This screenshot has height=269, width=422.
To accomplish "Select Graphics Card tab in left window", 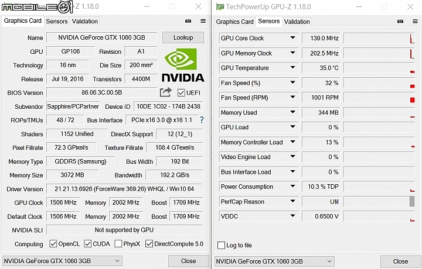I will tap(23, 20).
